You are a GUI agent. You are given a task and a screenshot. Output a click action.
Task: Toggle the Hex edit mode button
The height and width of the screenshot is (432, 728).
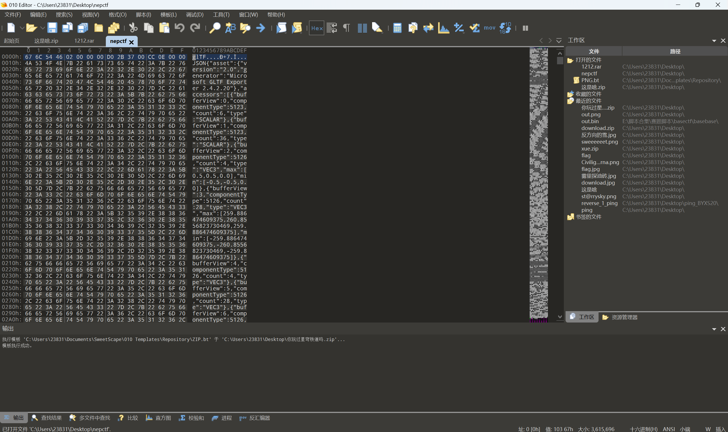[317, 28]
